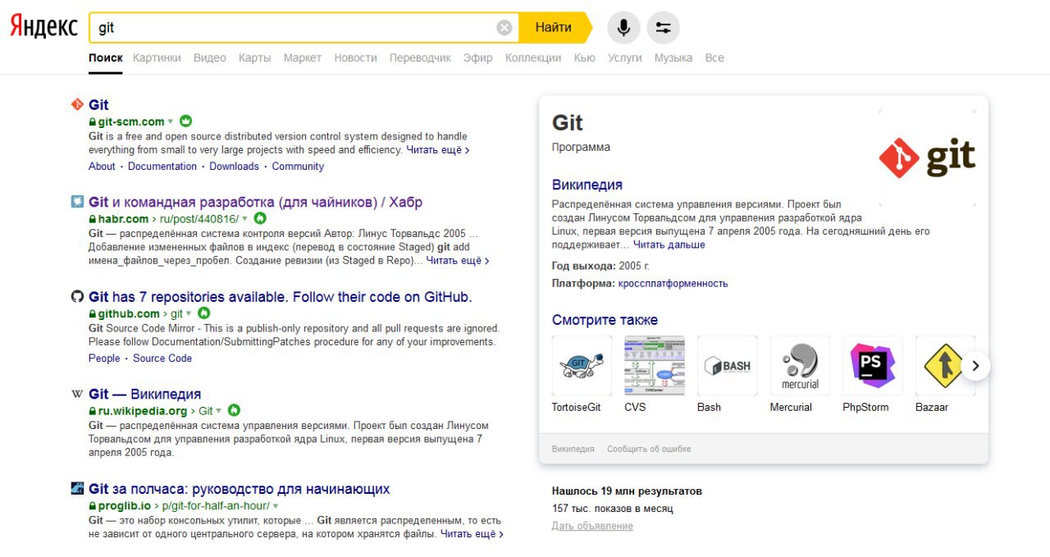Image resolution: width=1050 pixels, height=557 pixels.
Task: Click the Yandex logo
Action: [43, 27]
